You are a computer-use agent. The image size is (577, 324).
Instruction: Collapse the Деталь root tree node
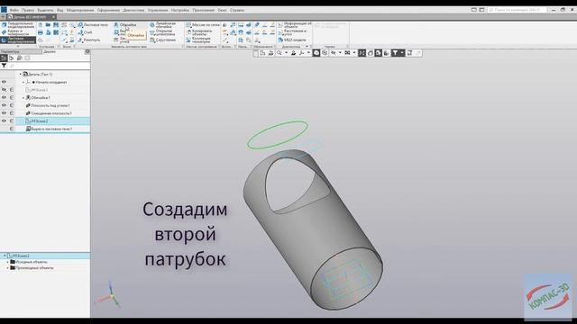(x=20, y=74)
